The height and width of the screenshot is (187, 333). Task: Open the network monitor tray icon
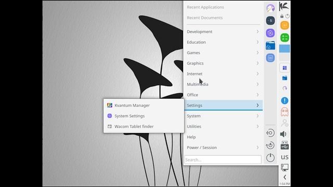coord(285,167)
